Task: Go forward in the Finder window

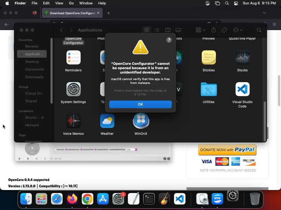Action: tap(71, 30)
